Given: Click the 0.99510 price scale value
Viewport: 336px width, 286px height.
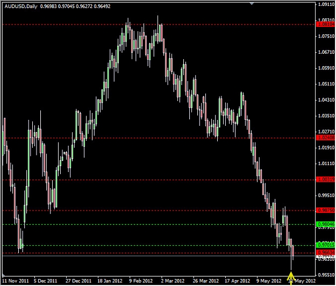Looking at the screenshot, I should [x=326, y=195].
